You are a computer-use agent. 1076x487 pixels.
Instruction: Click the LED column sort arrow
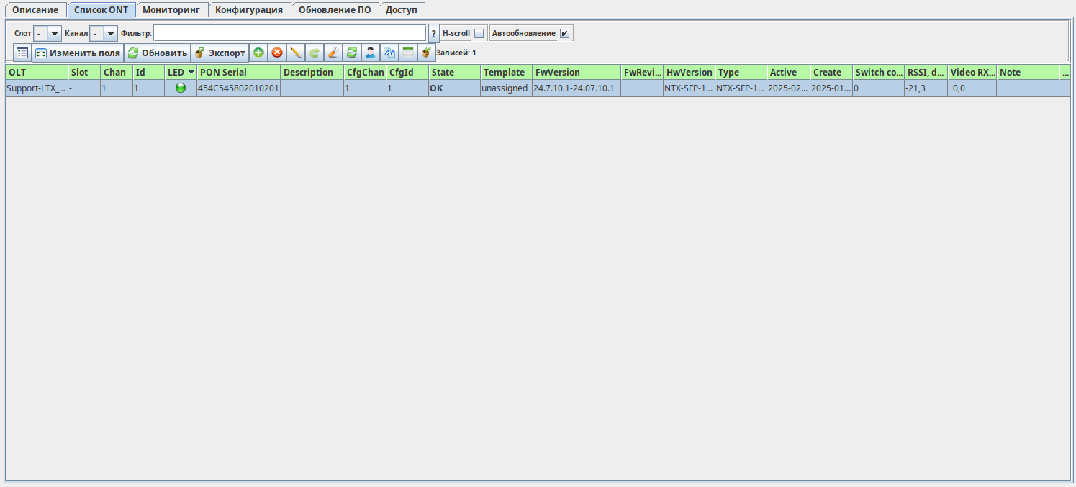pyautogui.click(x=191, y=73)
